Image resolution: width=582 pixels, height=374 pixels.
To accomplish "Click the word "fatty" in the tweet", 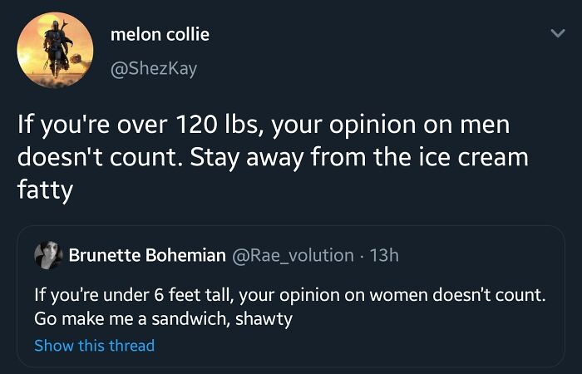I will pyautogui.click(x=46, y=189).
